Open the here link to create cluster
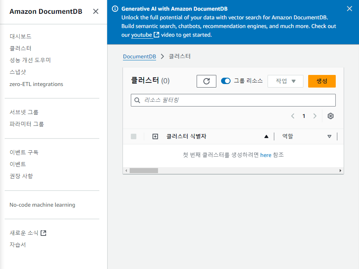Image resolution: width=359 pixels, height=269 pixels. coord(266,155)
